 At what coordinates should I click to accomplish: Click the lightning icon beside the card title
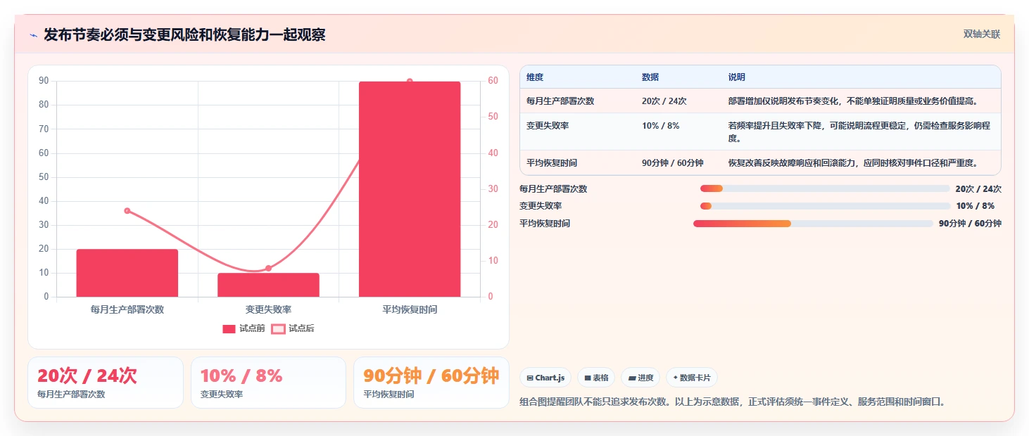33,35
